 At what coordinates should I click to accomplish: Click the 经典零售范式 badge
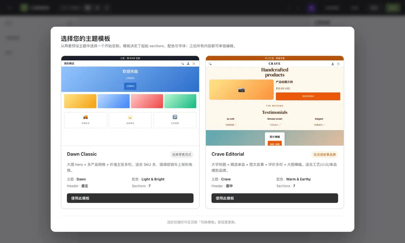(182, 155)
